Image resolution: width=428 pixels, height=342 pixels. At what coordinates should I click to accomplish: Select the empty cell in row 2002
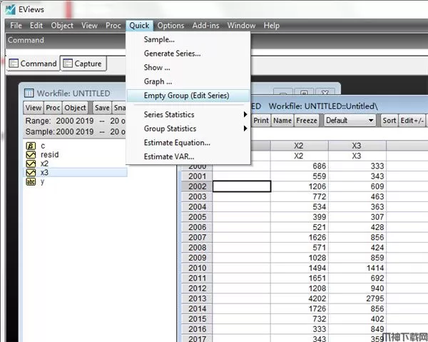click(242, 186)
